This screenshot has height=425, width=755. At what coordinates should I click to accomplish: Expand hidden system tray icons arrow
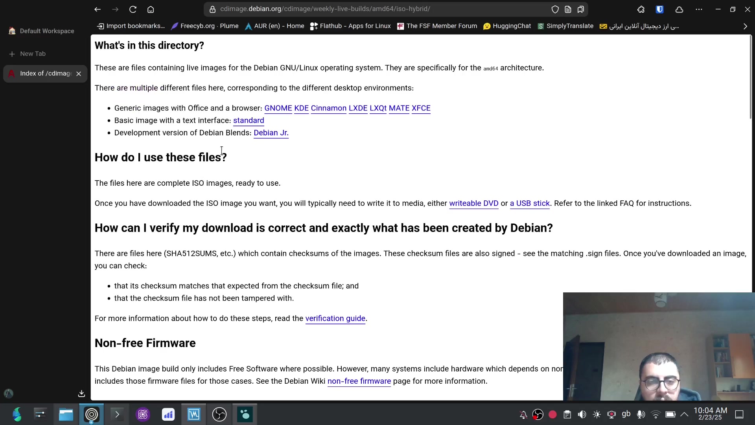[x=684, y=414]
